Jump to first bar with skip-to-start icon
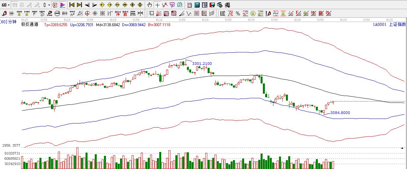407x169 pixels. (x=72, y=5)
